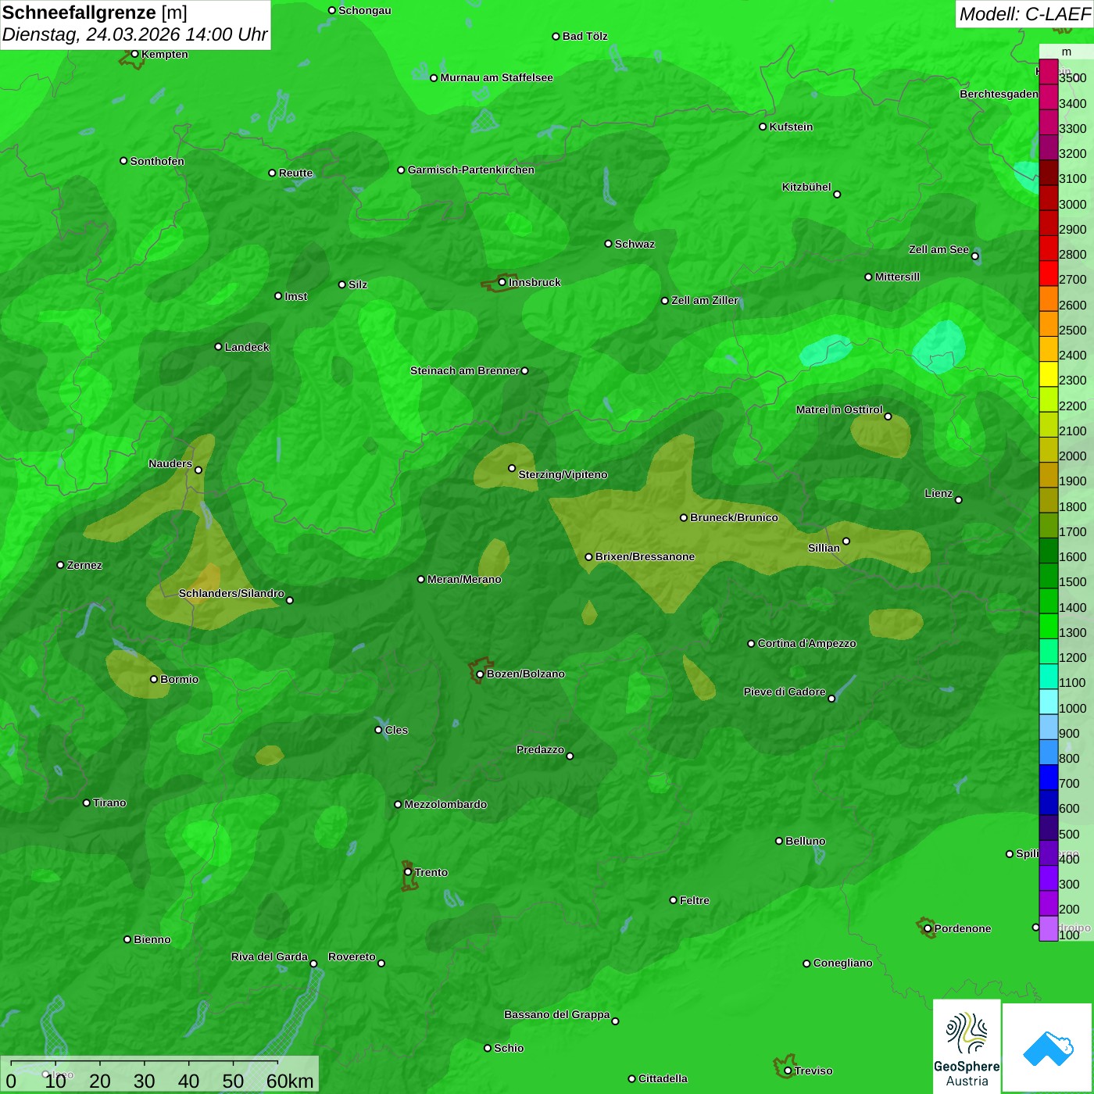Select the Bozen/Bolzano city marker dot
The width and height of the screenshot is (1094, 1094).
(x=481, y=674)
